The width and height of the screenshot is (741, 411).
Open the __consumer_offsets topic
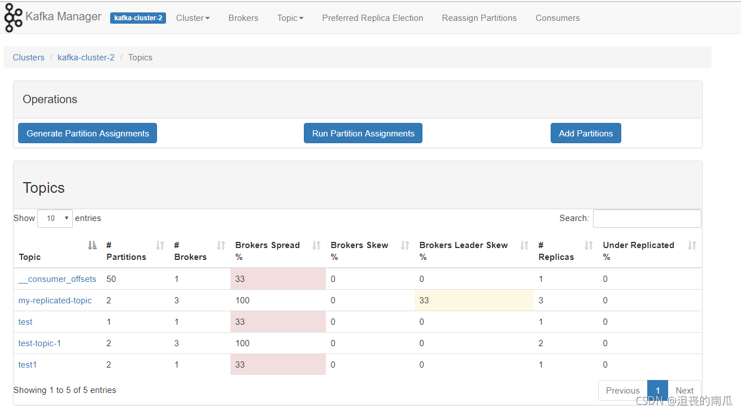[57, 279]
